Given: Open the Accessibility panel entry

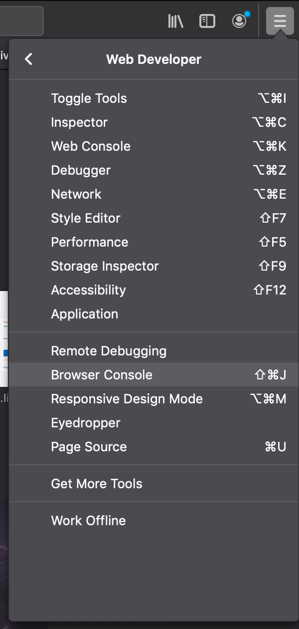Looking at the screenshot, I should coord(153,290).
